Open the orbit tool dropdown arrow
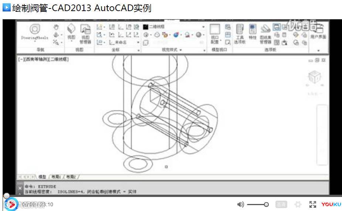The height and width of the screenshot is (211, 342). 61,35
